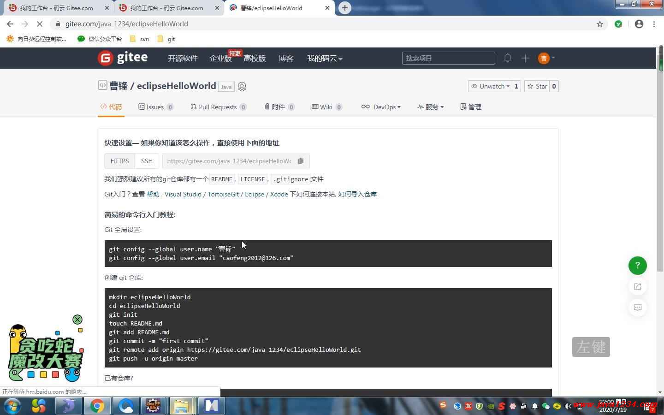The height and width of the screenshot is (415, 664).
Task: Open the 帮助 link
Action: (153, 194)
